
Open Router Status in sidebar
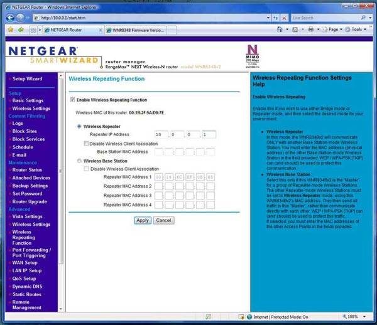pyautogui.click(x=27, y=169)
